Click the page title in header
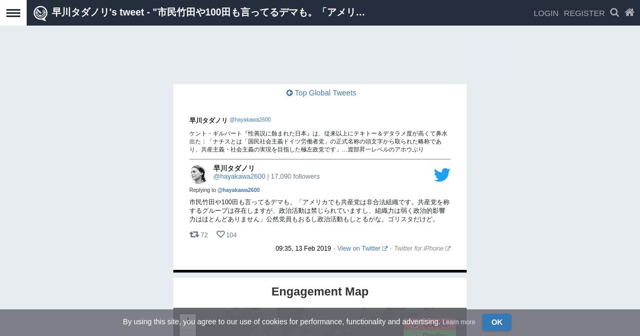Viewport: 640px width, 336px height. [208, 13]
